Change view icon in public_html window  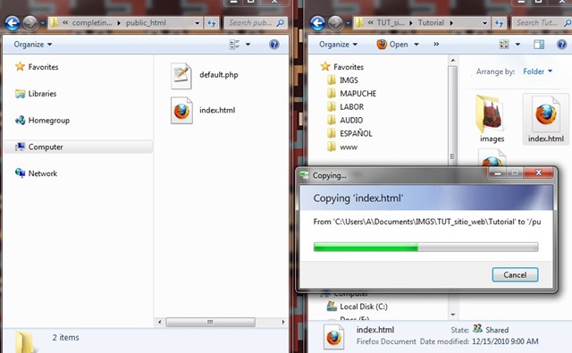pyautogui.click(x=234, y=45)
